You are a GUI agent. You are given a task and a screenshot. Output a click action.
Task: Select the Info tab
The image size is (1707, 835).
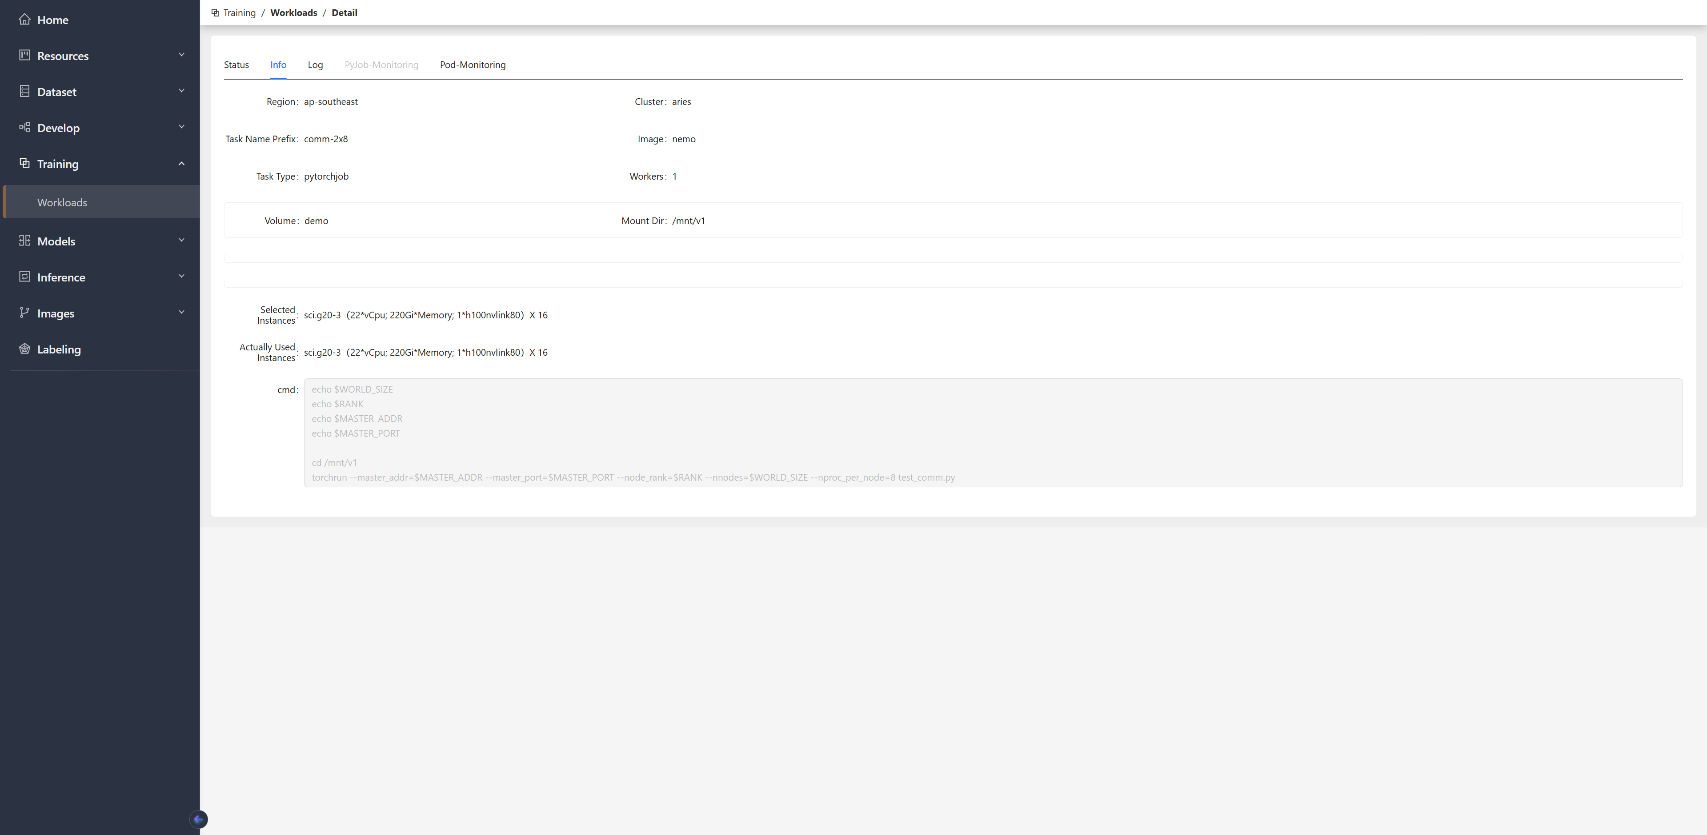coord(278,64)
